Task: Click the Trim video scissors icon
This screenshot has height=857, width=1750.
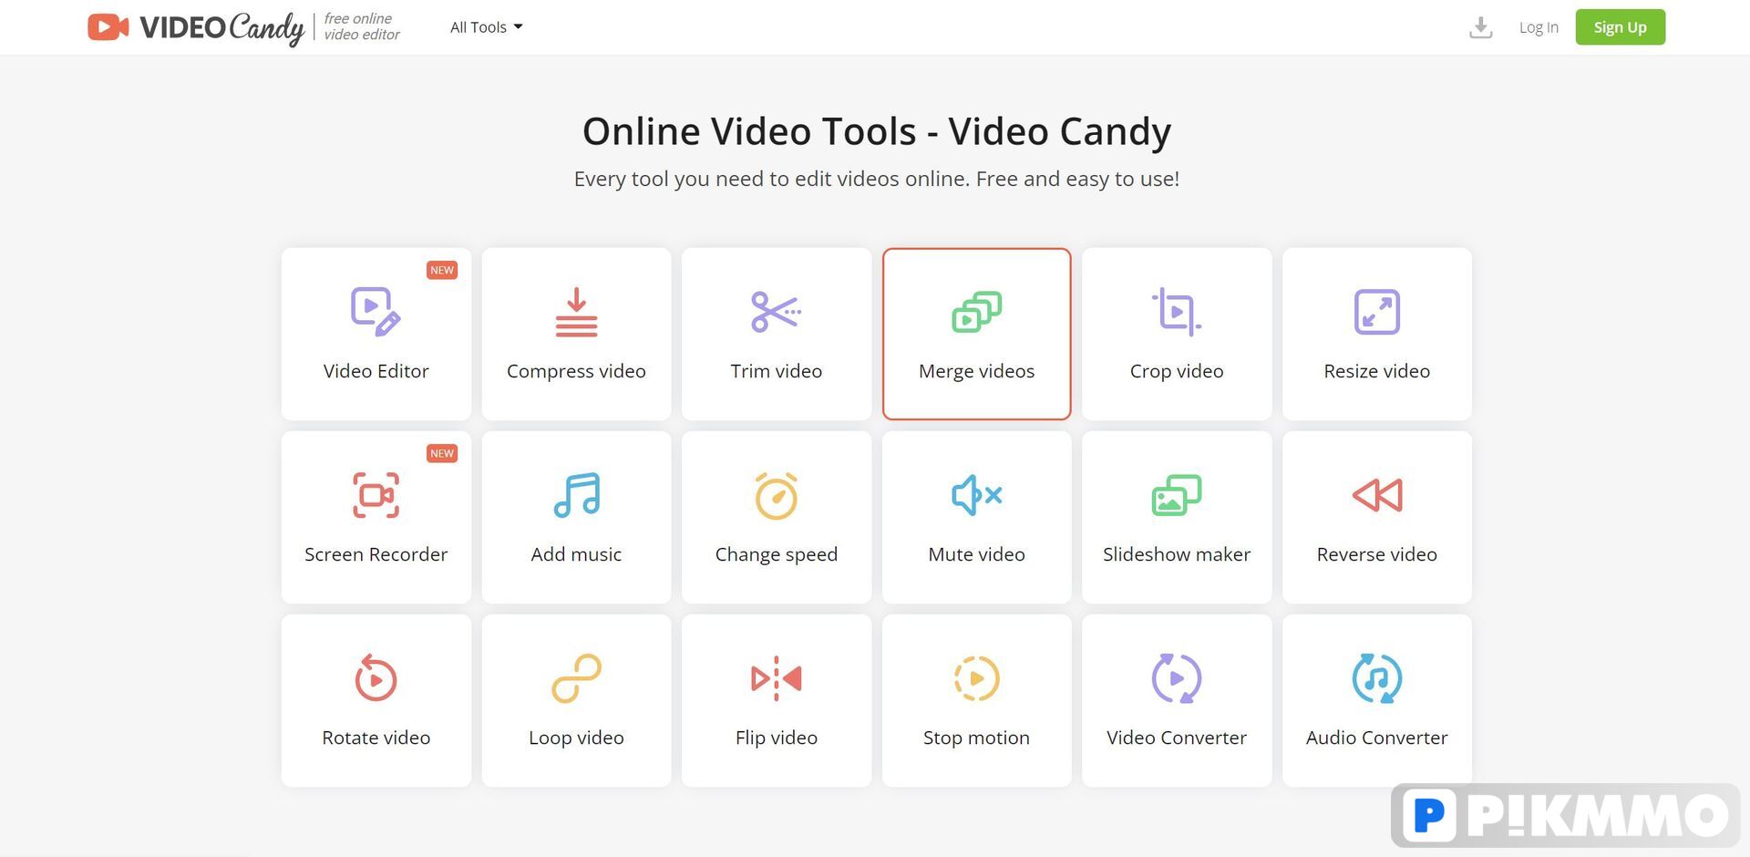Action: pyautogui.click(x=776, y=312)
